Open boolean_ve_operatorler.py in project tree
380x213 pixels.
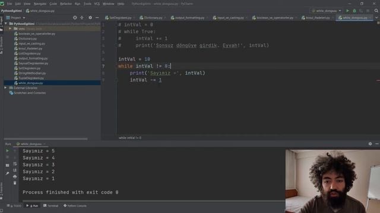[x=37, y=34]
